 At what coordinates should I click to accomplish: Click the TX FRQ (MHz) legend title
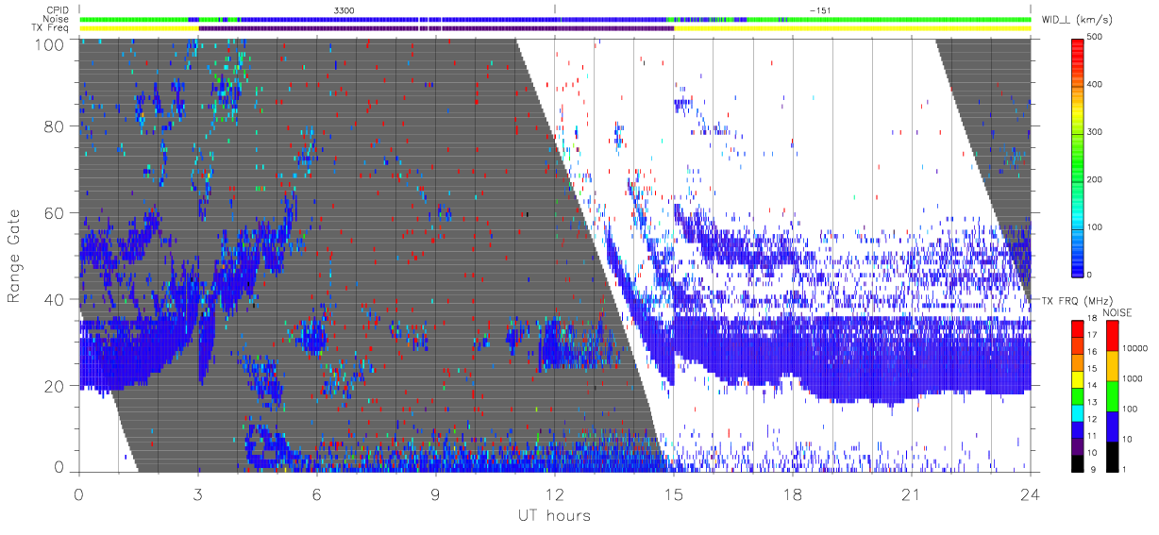pyautogui.click(x=1077, y=301)
